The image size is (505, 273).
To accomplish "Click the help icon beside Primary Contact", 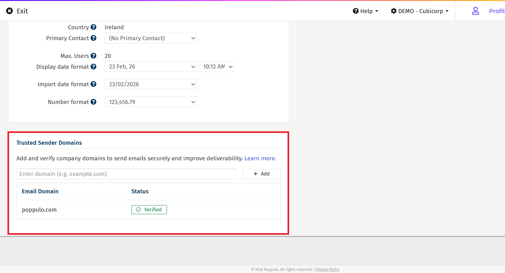I will click(x=93, y=38).
